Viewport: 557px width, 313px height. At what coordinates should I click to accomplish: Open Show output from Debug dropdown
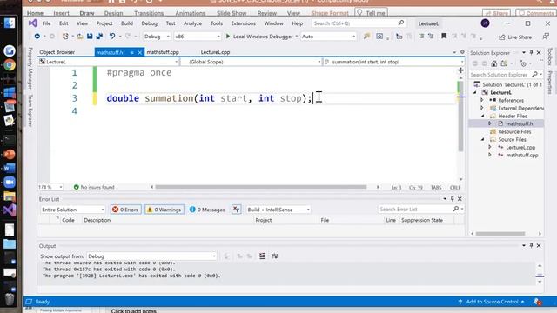point(151,256)
